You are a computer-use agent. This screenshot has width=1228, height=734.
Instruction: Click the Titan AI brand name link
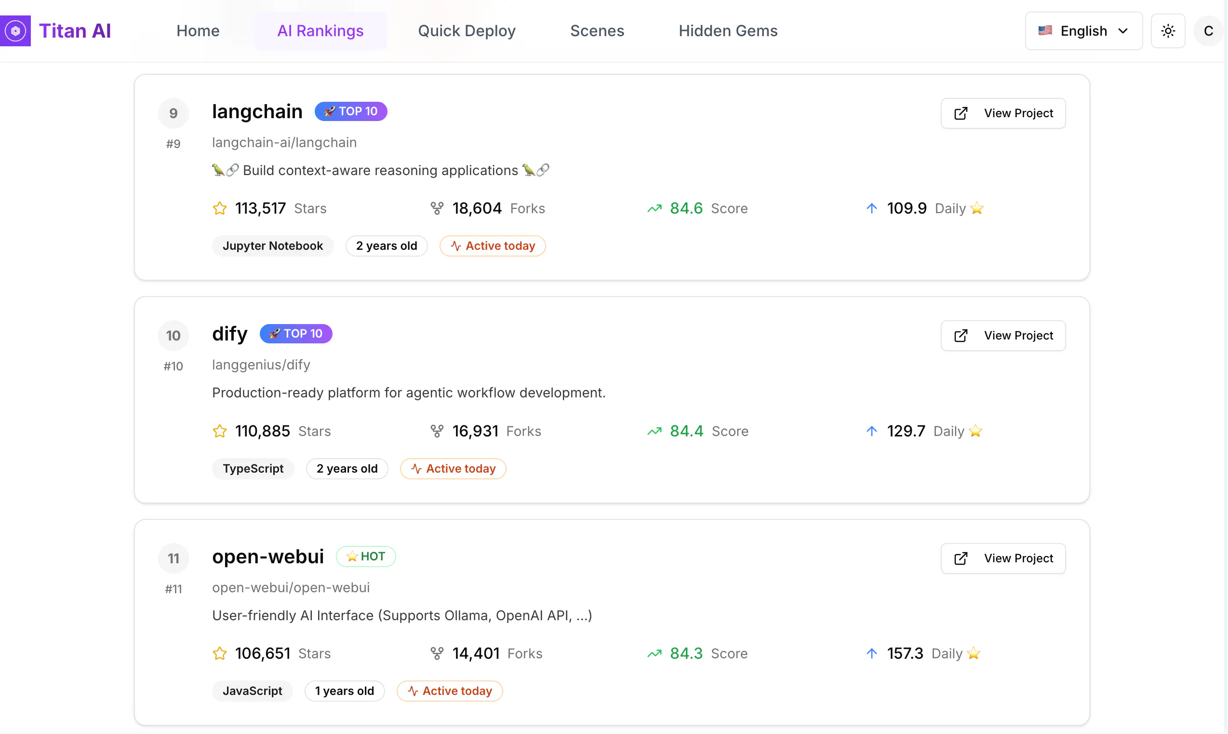[x=75, y=31]
